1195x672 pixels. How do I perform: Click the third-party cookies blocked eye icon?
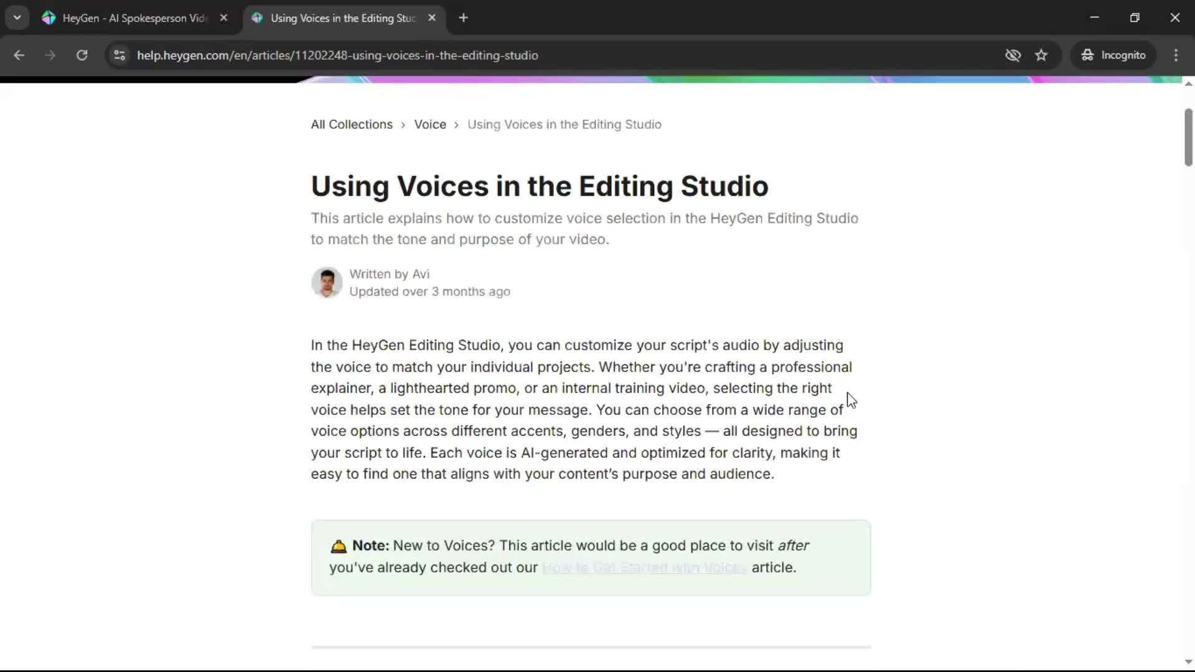[x=1013, y=55]
